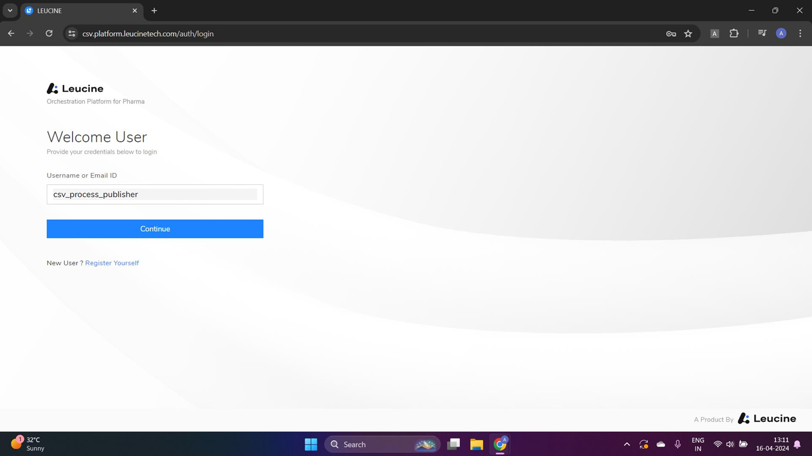
Task: Open the media controls icon in toolbar
Action: pos(762,34)
